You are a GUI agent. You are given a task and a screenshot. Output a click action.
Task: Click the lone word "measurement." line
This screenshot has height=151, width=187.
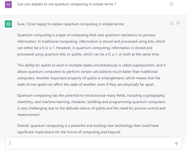(x=29, y=115)
